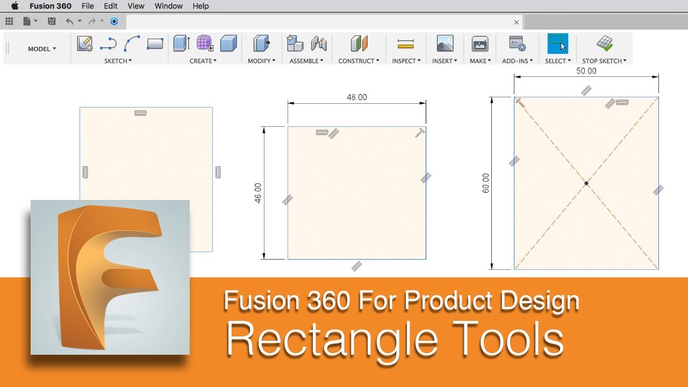688x387 pixels.
Task: Select the Joint tool
Action: click(x=319, y=44)
